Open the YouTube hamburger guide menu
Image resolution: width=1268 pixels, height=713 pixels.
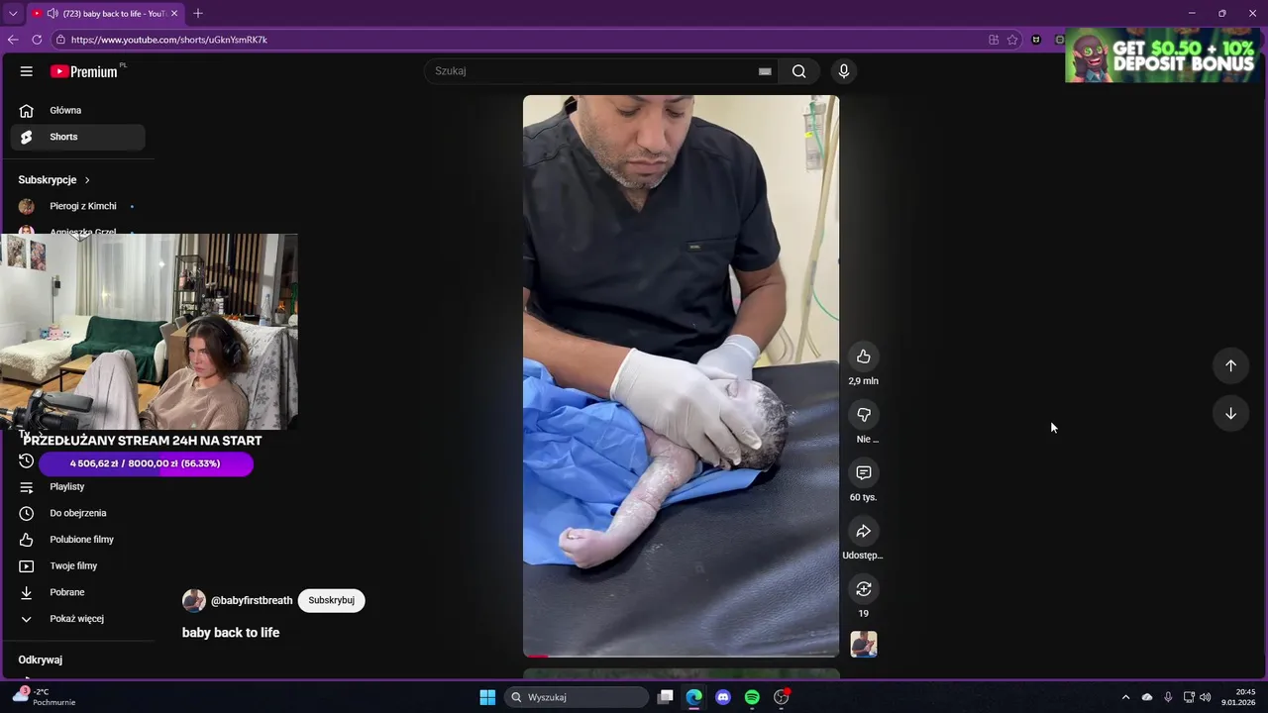click(x=27, y=71)
